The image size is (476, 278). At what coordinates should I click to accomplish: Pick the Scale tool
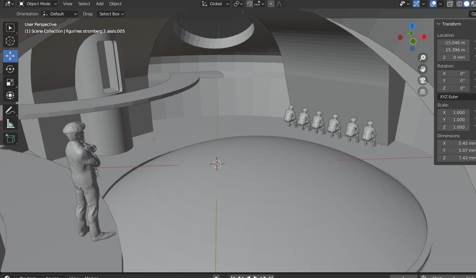(x=10, y=82)
